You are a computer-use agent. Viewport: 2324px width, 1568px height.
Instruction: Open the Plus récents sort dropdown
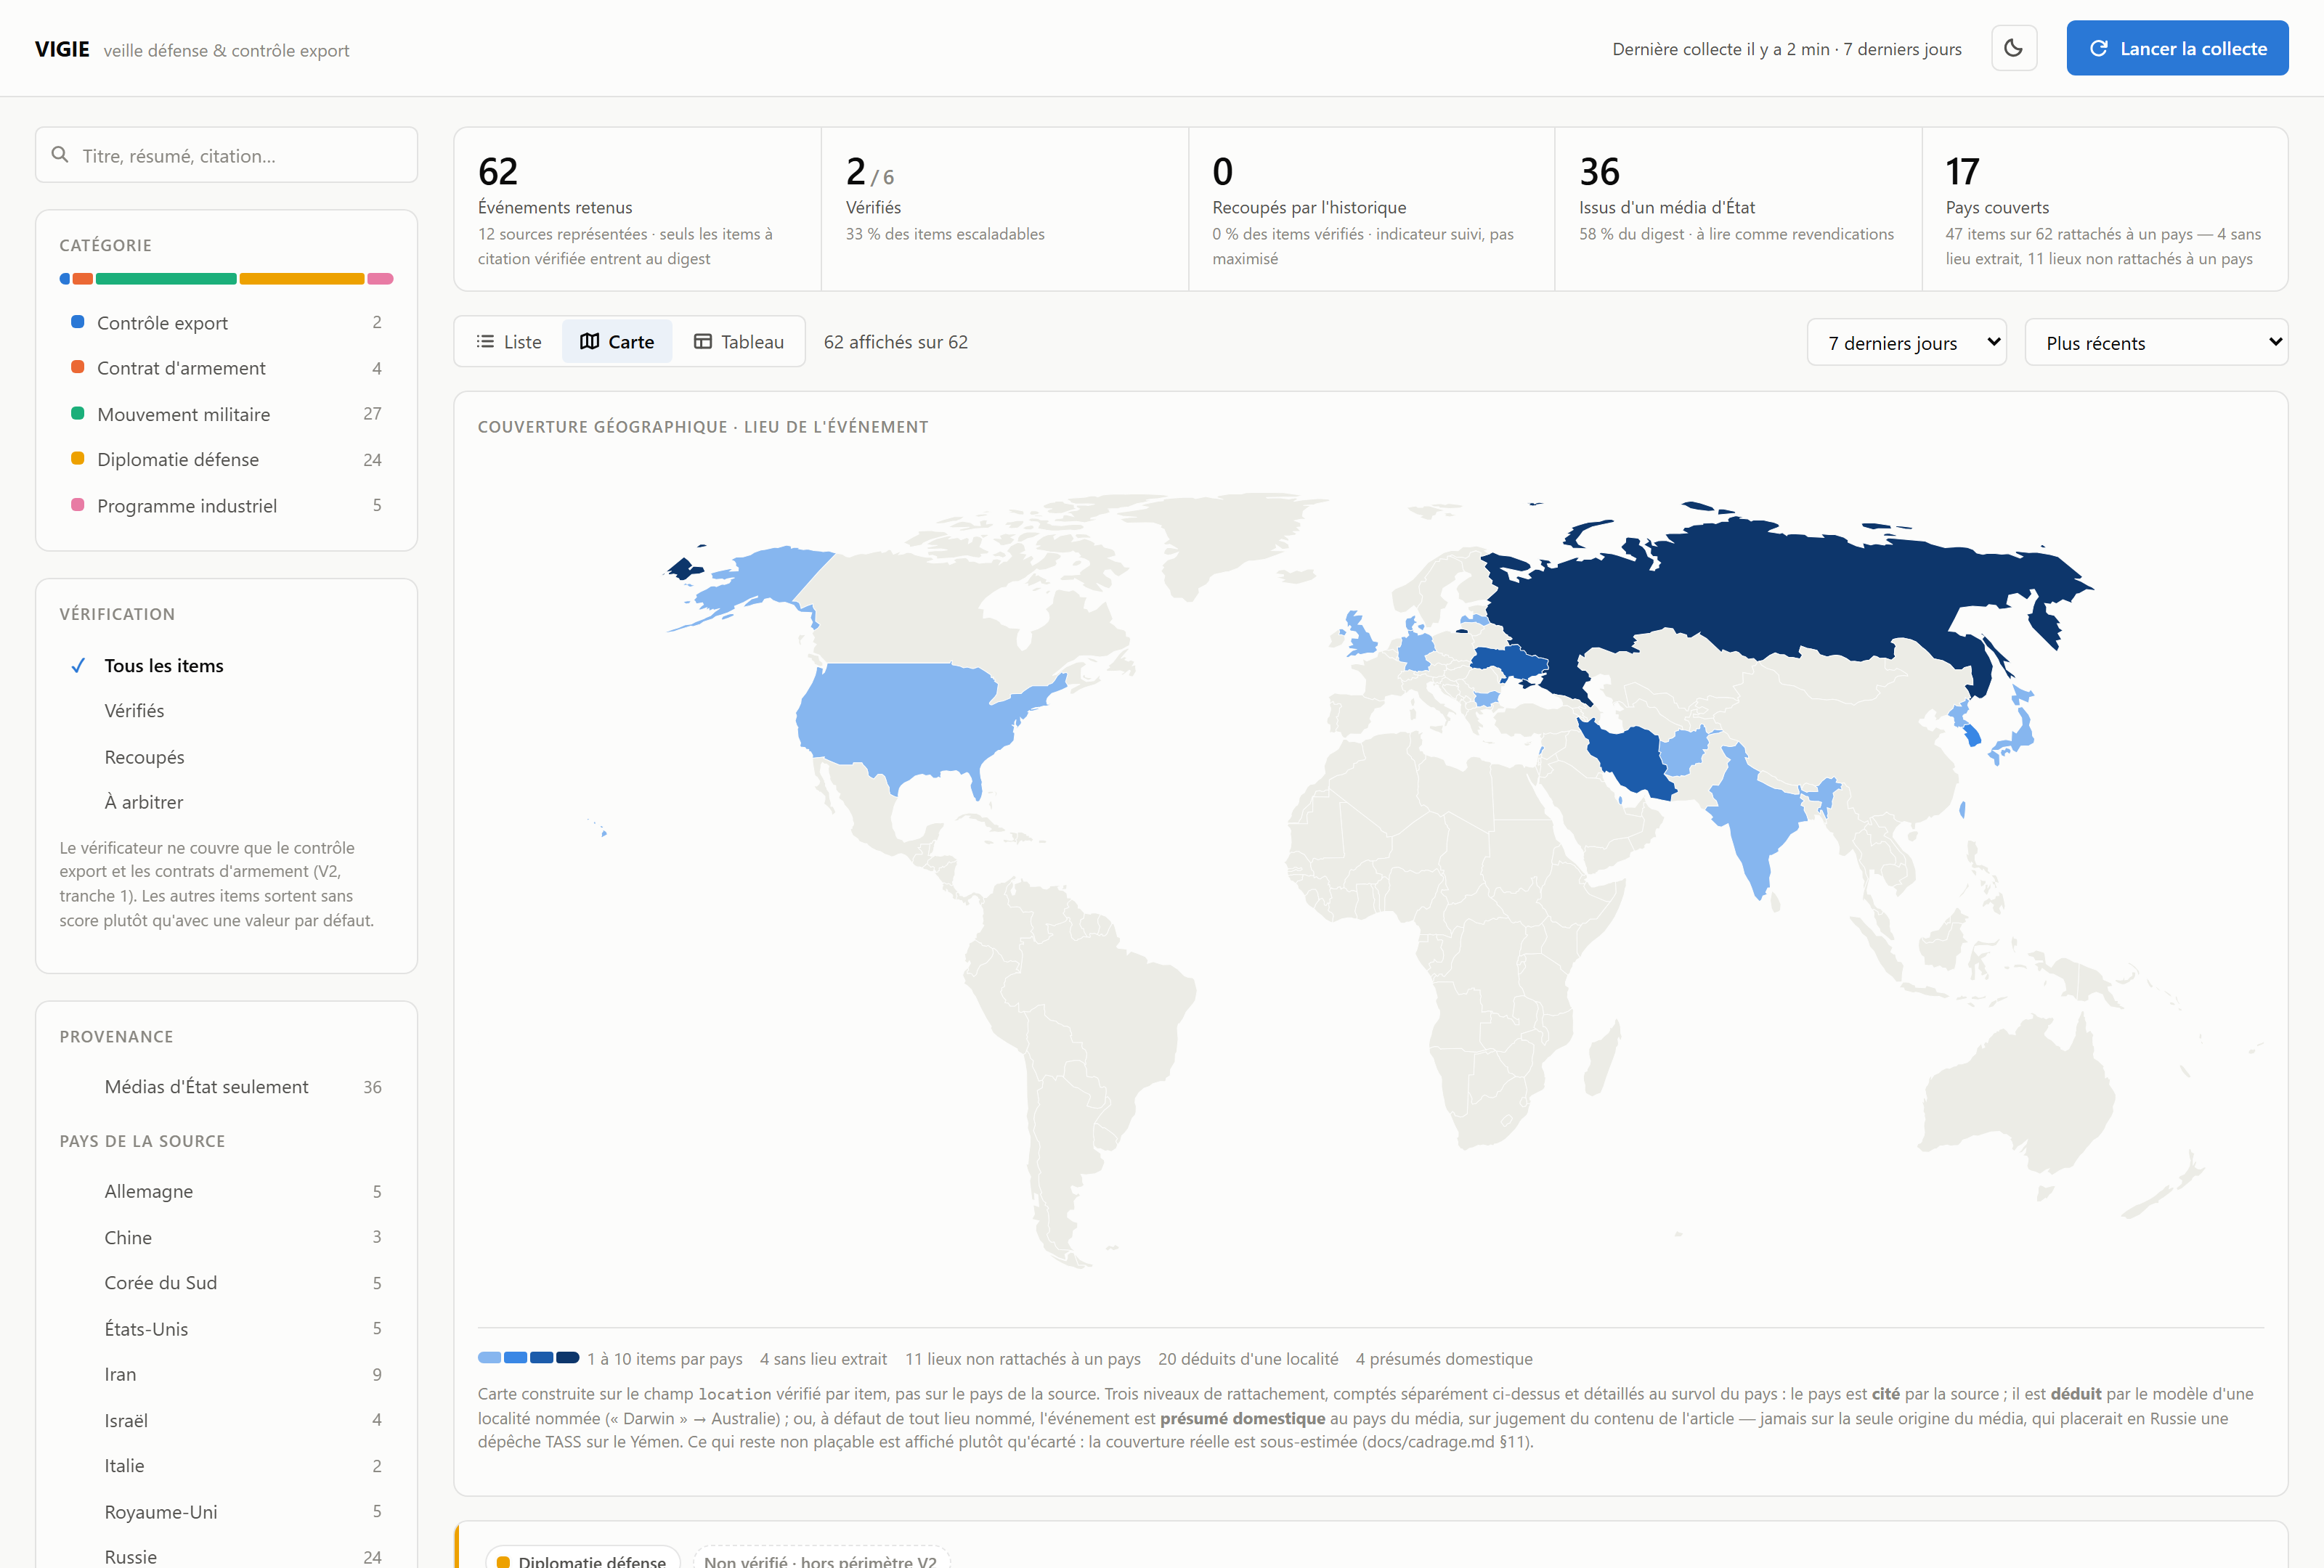[2156, 343]
